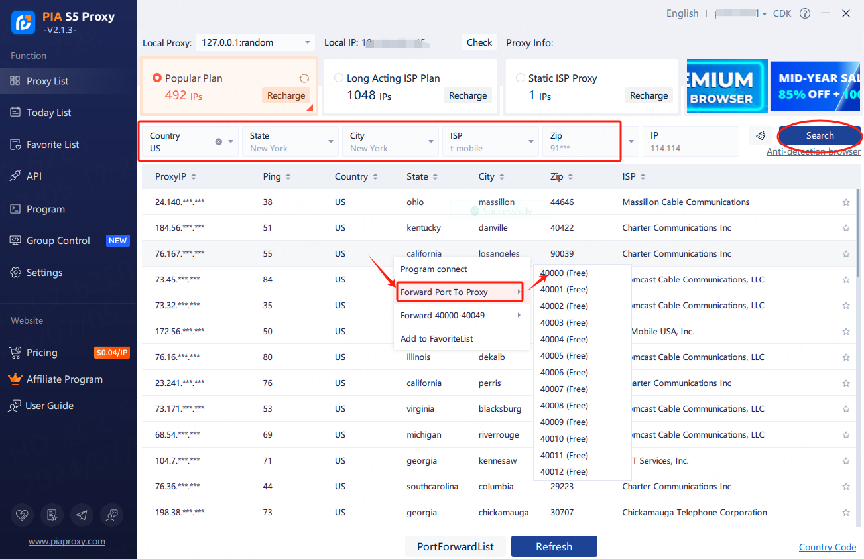Select port 40000 (Free) in the submenu
This screenshot has width=864, height=559.
coord(582,273)
